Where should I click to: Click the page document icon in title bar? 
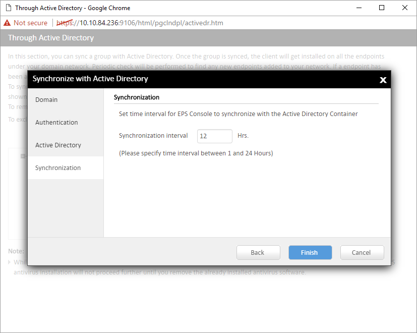click(9, 8)
